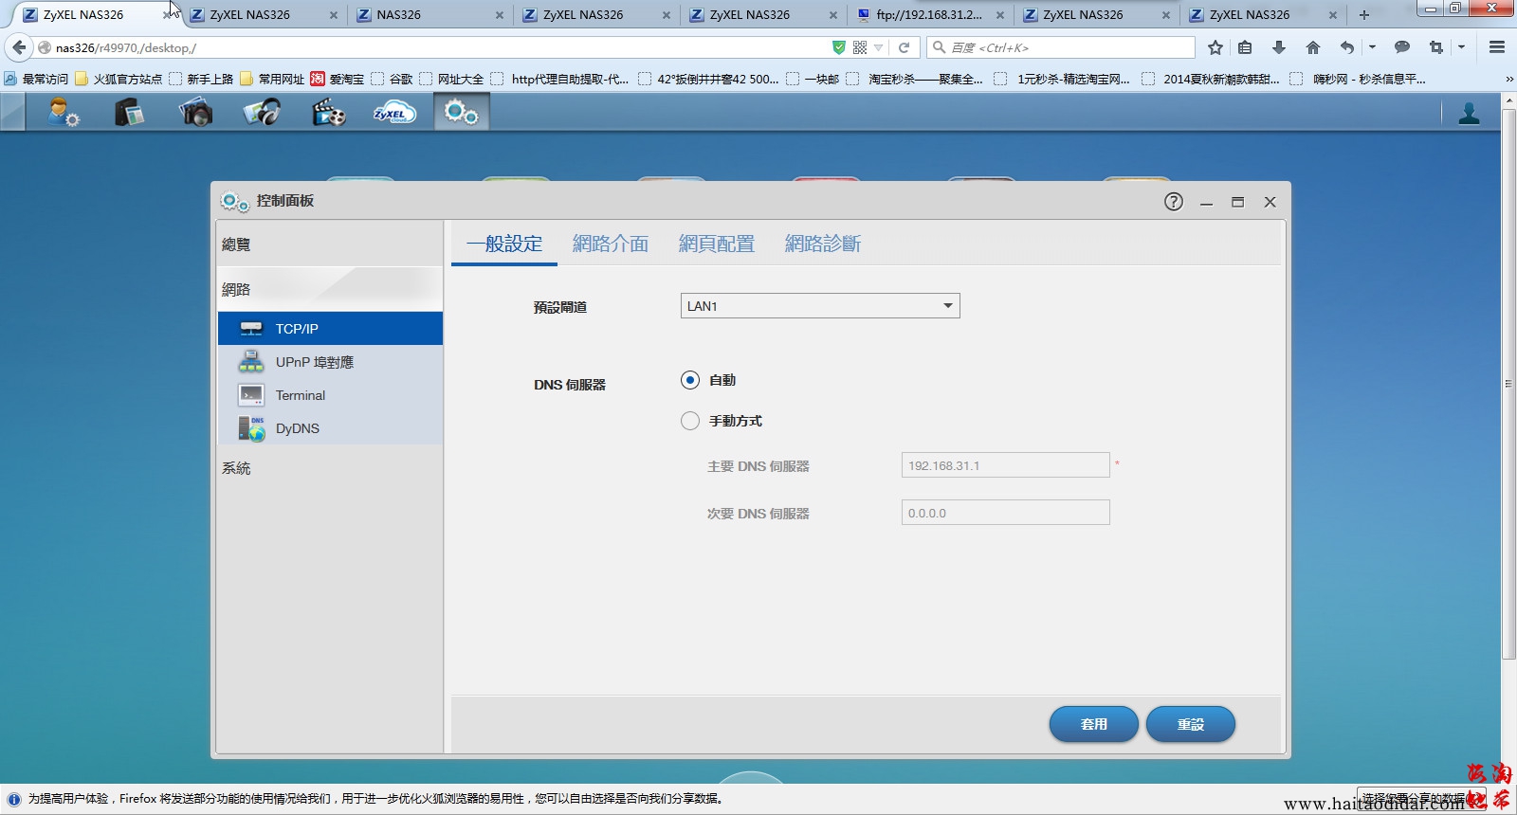Image resolution: width=1517 pixels, height=815 pixels.
Task: Click the 重設 reset button
Action: (1190, 724)
